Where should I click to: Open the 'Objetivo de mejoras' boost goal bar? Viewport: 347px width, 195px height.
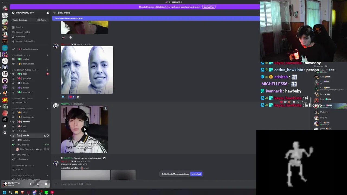pyautogui.click(x=30, y=20)
